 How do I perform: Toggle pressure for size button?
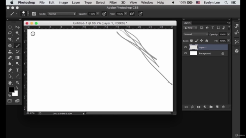point(140,14)
